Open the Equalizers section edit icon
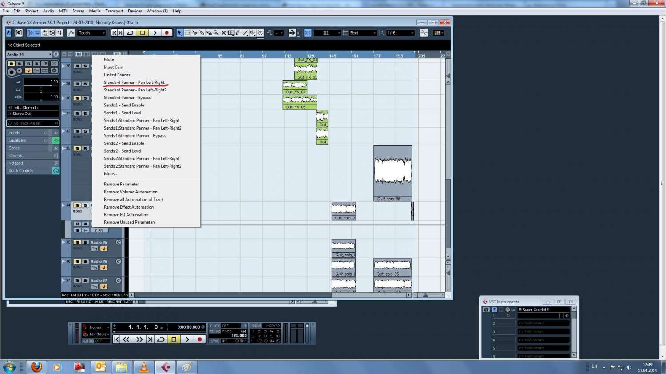 56,140
